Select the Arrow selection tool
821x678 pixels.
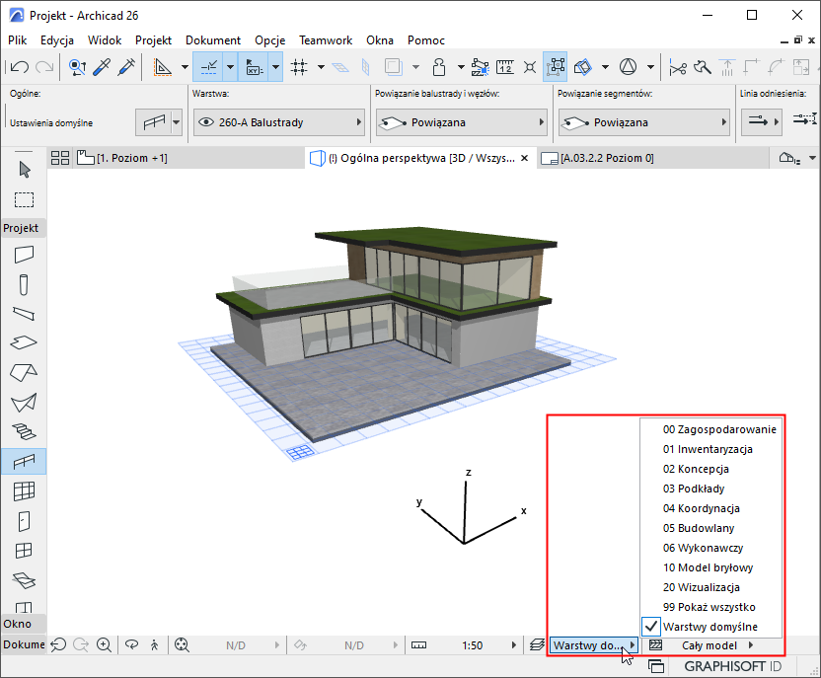click(24, 169)
